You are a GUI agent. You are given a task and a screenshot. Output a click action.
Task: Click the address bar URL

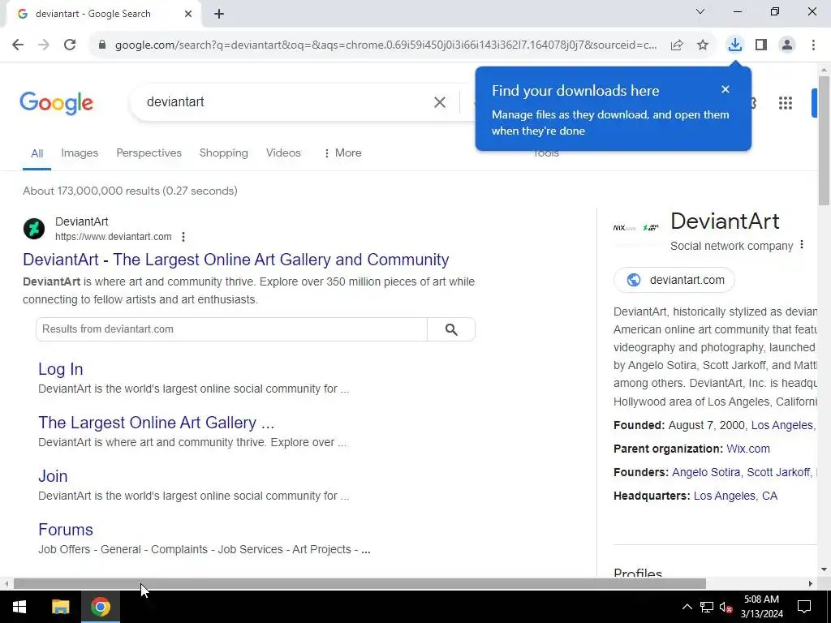click(x=385, y=45)
